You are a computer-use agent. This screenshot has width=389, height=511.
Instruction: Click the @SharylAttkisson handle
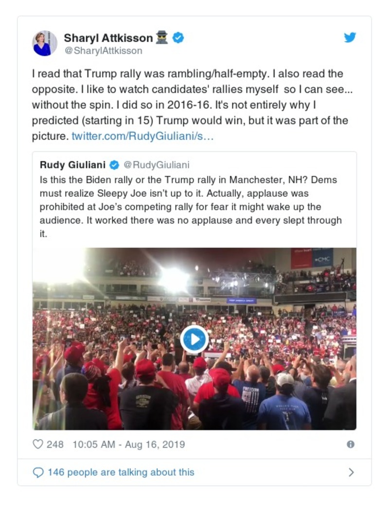[x=102, y=50]
